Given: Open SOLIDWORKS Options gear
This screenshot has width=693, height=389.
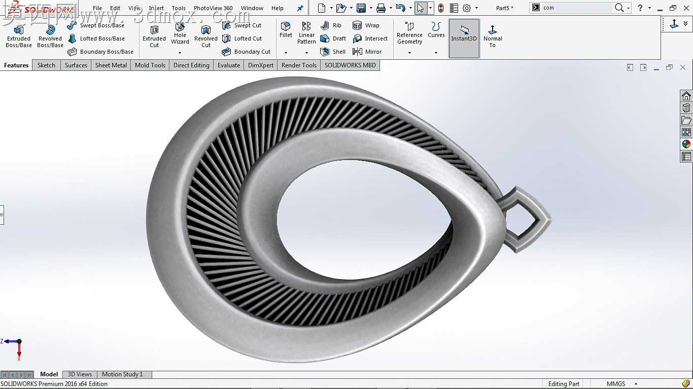Looking at the screenshot, I should [467, 8].
